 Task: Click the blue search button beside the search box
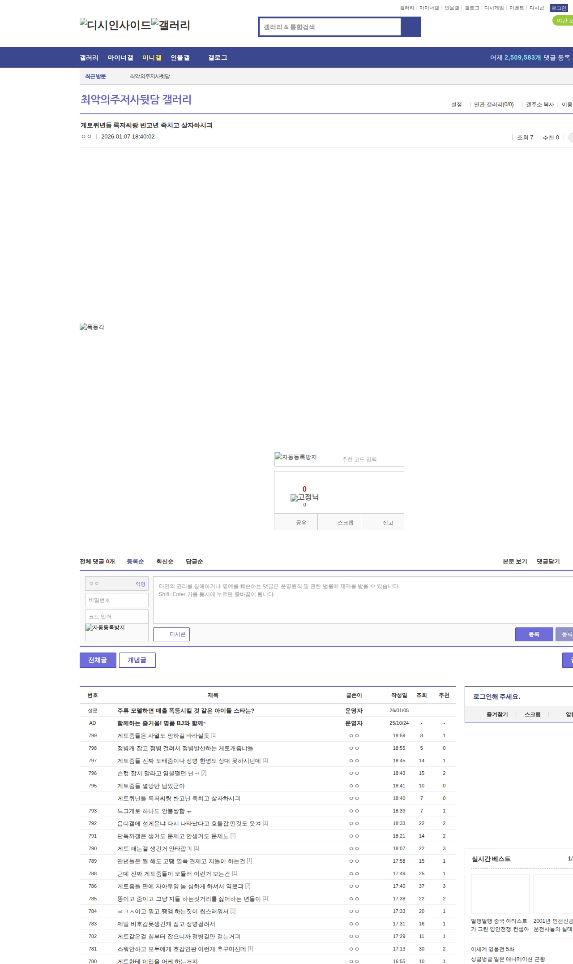411,27
